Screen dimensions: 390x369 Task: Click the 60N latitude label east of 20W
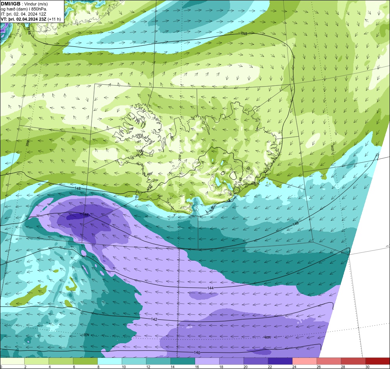[268, 337]
